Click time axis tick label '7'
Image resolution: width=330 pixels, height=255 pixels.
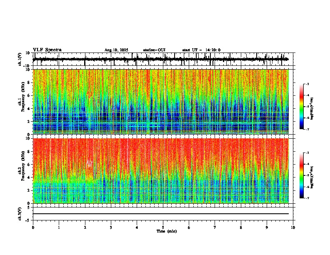point(215,227)
